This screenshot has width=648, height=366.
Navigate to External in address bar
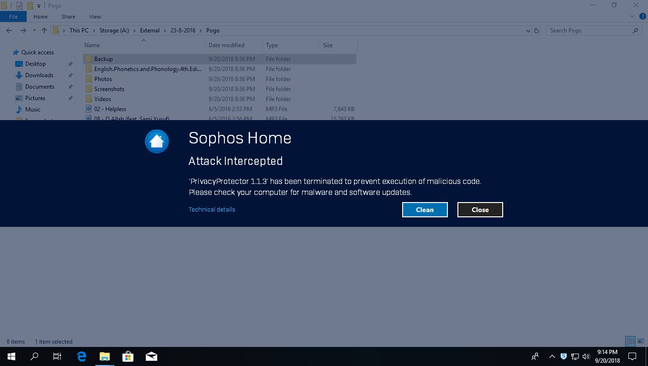[x=150, y=30]
